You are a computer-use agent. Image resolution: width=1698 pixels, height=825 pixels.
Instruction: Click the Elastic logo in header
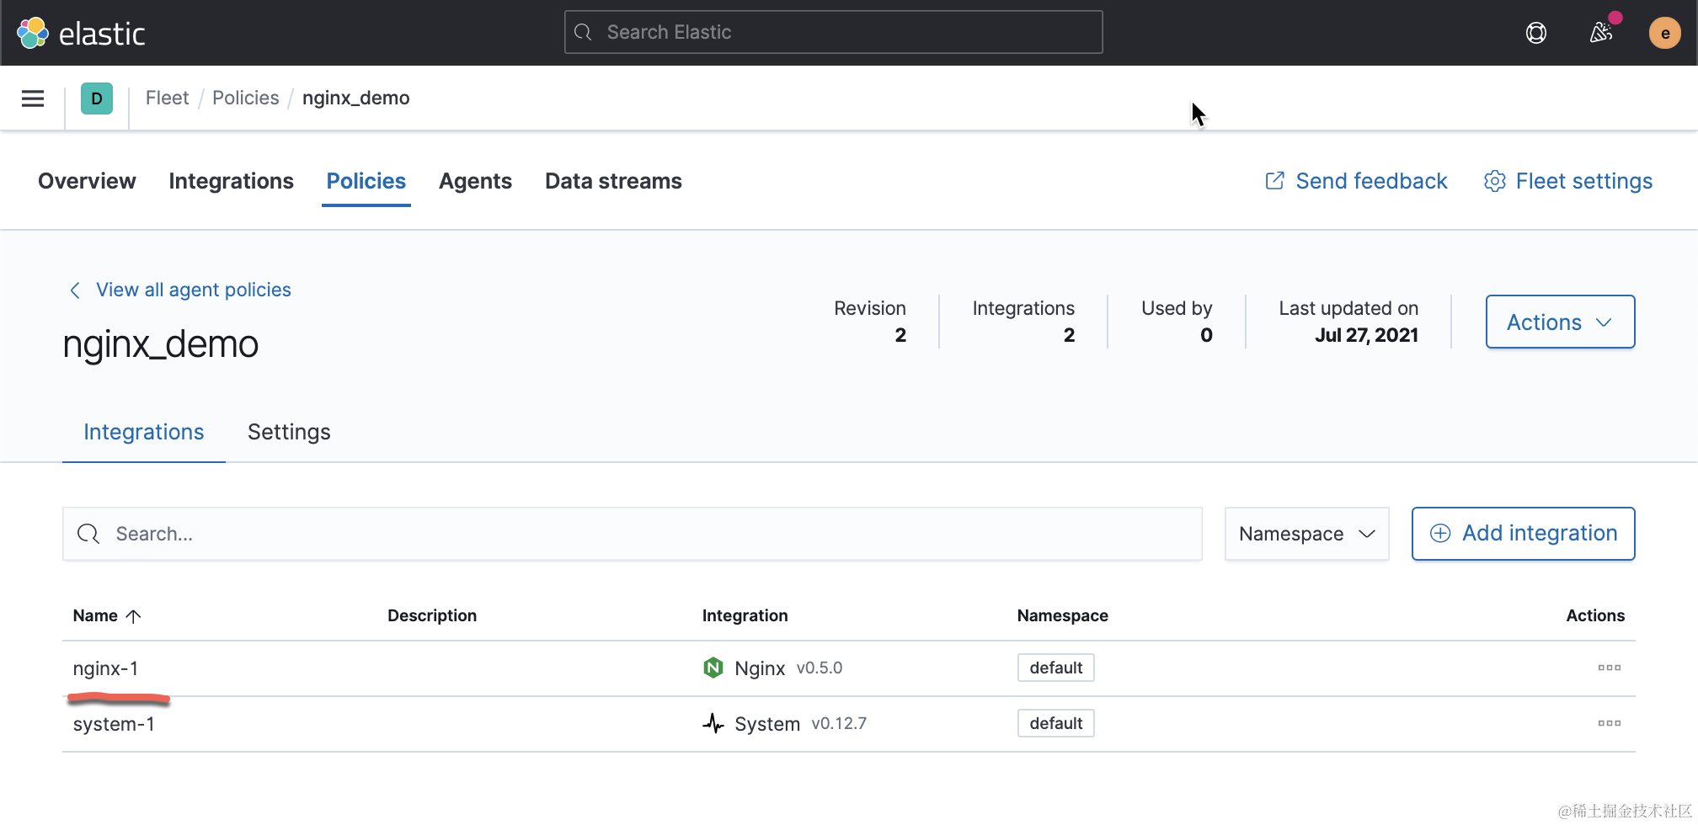[81, 33]
